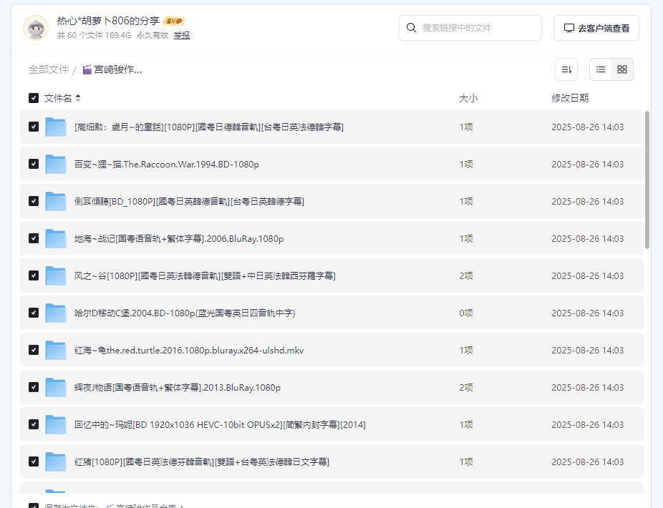663x508 pixels.
Task: Uncheck the 风之~谷 folder checkbox
Action: pyautogui.click(x=34, y=275)
